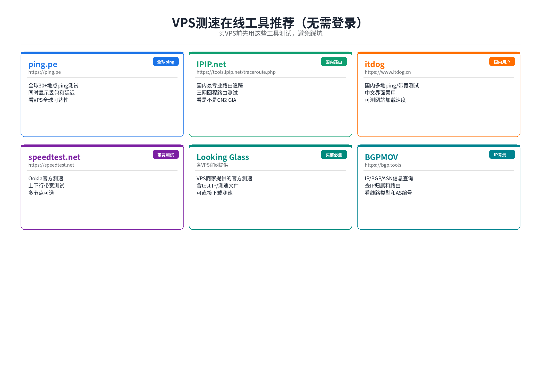
Task: Select the text 全球30+地点ping测试
Action: pos(53,86)
